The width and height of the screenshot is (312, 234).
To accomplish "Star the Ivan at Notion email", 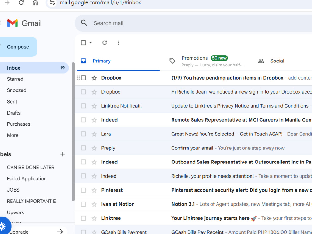I will click(x=94, y=204).
